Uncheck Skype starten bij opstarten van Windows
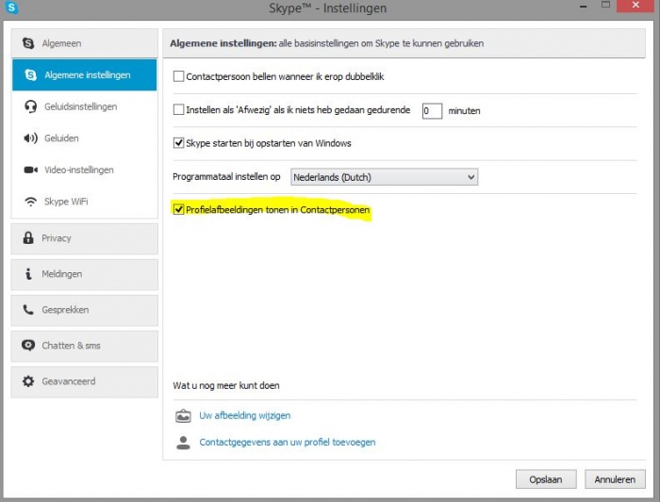660x502 pixels. (178, 143)
